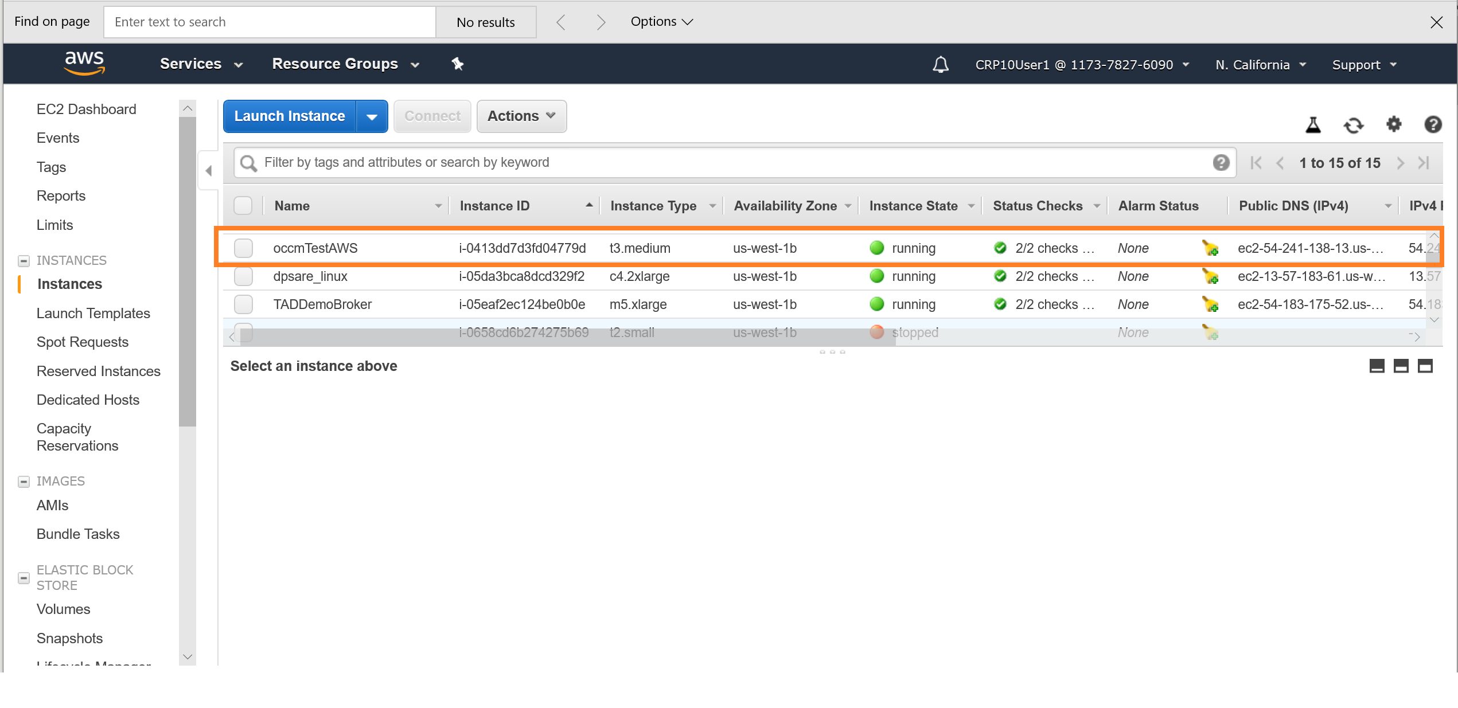Expand the Launch Instance dropdown arrow
This screenshot has width=1458, height=708.
click(x=373, y=116)
